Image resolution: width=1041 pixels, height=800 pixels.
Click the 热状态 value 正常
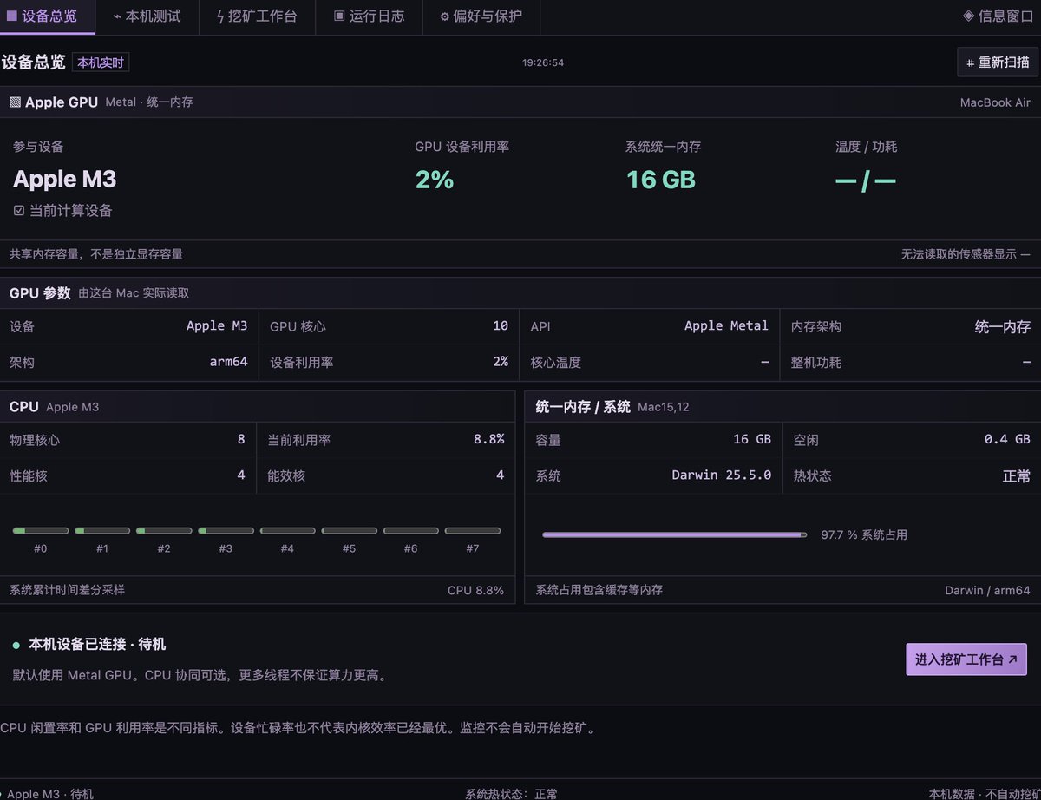click(1017, 475)
